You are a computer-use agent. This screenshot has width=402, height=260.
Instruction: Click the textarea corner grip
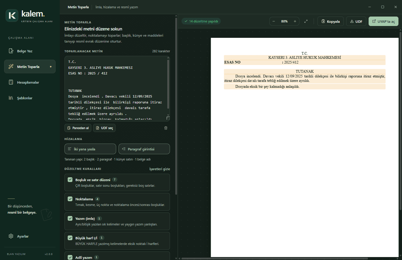click(x=168, y=118)
